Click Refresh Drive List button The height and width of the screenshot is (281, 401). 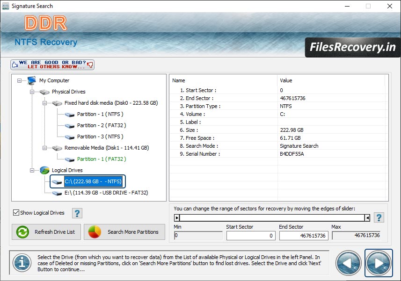[x=46, y=232]
